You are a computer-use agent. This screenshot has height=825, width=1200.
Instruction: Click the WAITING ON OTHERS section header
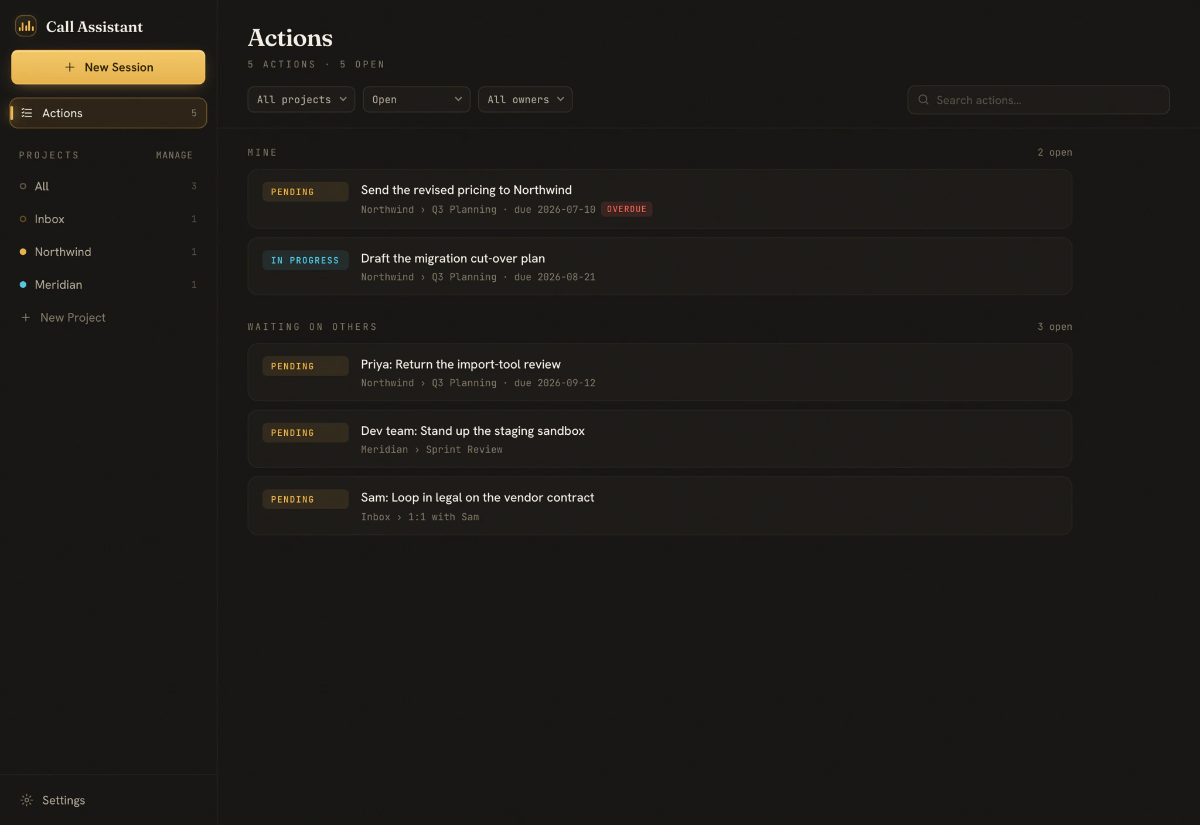click(x=312, y=327)
